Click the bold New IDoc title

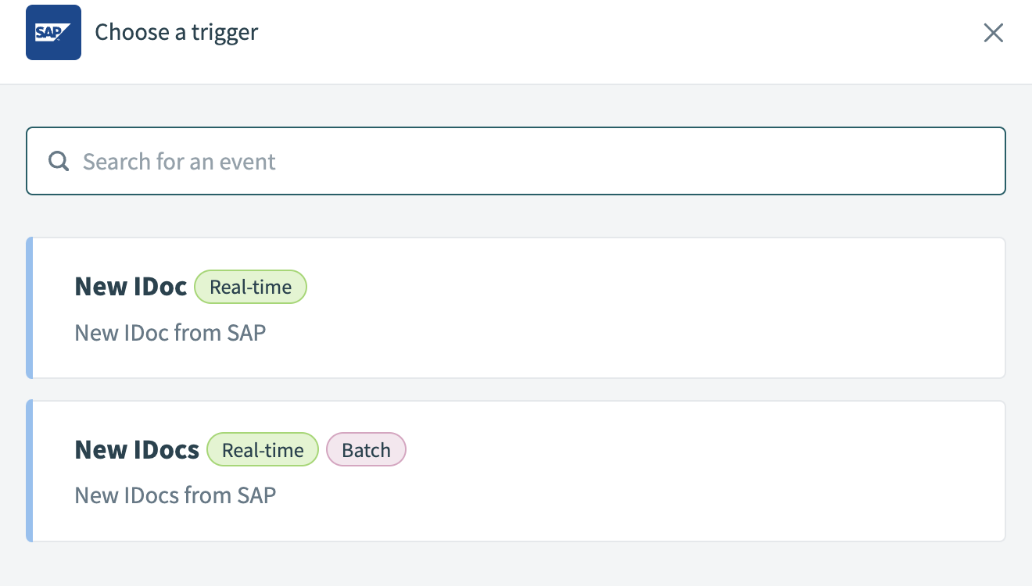(131, 287)
